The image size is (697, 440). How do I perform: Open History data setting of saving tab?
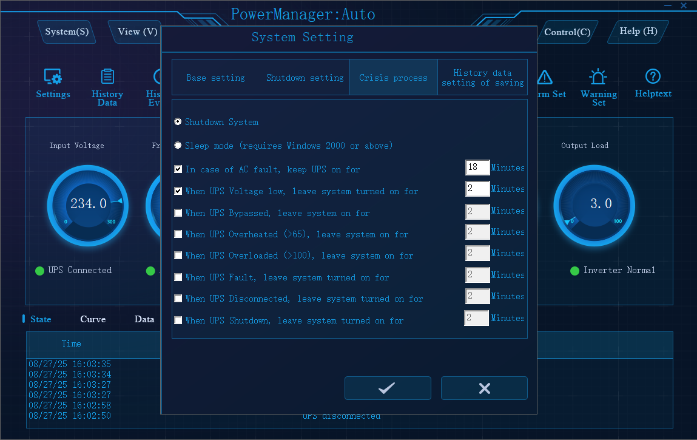[482, 78]
